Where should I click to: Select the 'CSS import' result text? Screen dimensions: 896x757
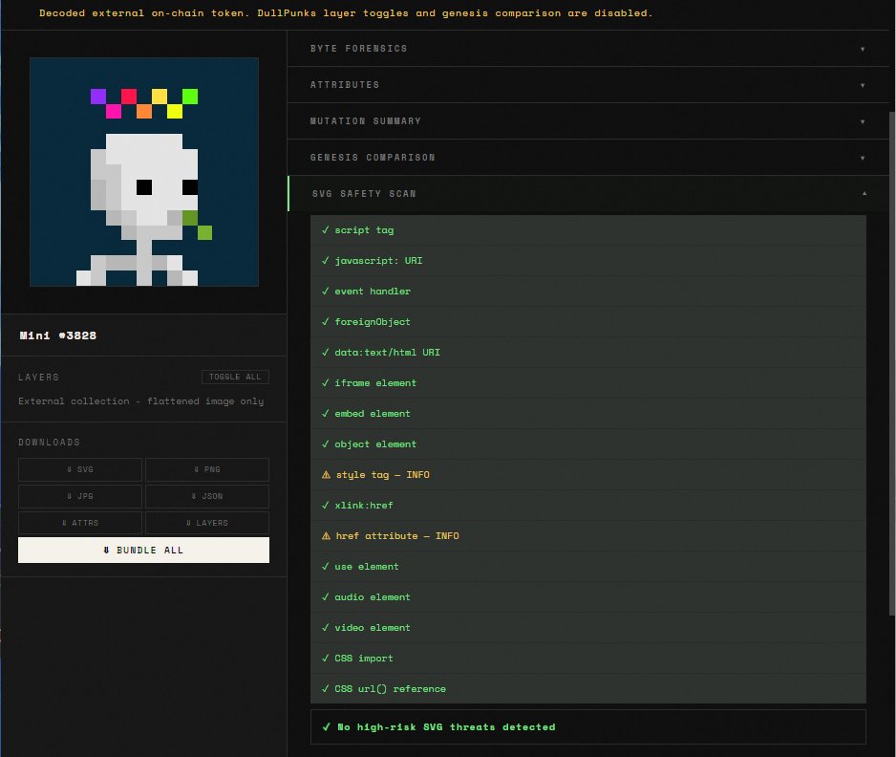363,659
